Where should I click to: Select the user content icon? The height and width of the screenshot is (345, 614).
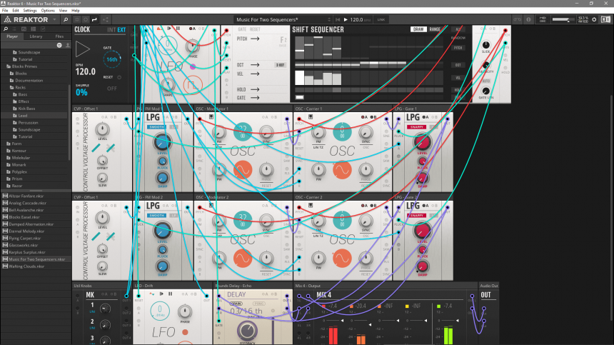coord(67,46)
